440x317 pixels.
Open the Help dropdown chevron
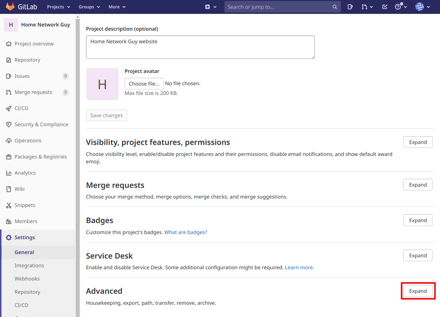pos(405,7)
